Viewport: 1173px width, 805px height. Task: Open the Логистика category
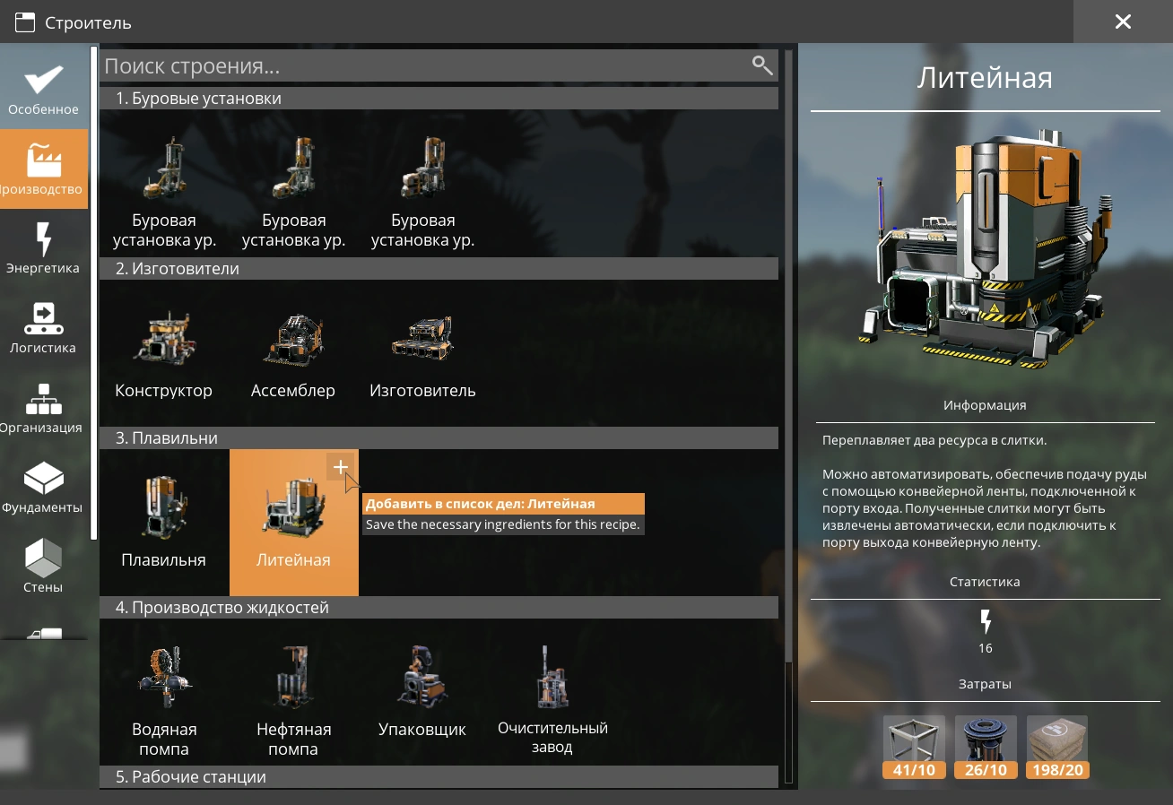44,328
